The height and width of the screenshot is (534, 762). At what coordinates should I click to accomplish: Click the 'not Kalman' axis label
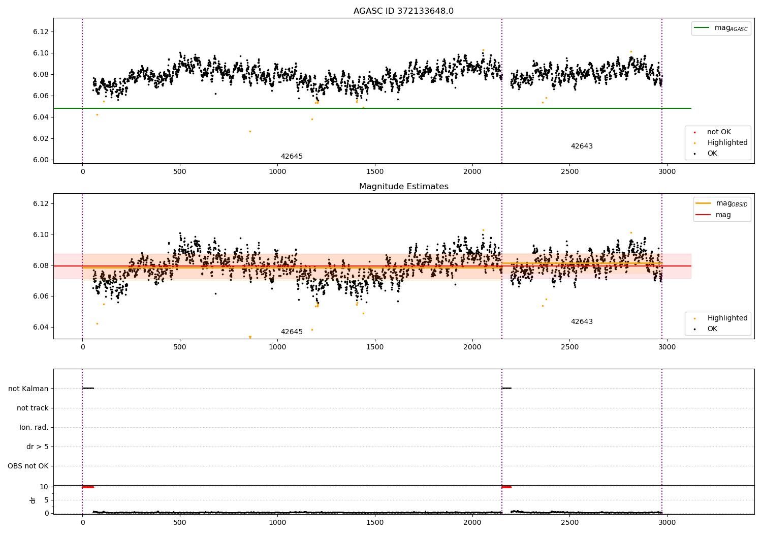[x=28, y=389]
